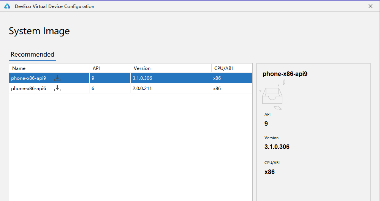Viewport: 380px width, 201px height.
Task: Click the System Image page heading
Action: 39,31
